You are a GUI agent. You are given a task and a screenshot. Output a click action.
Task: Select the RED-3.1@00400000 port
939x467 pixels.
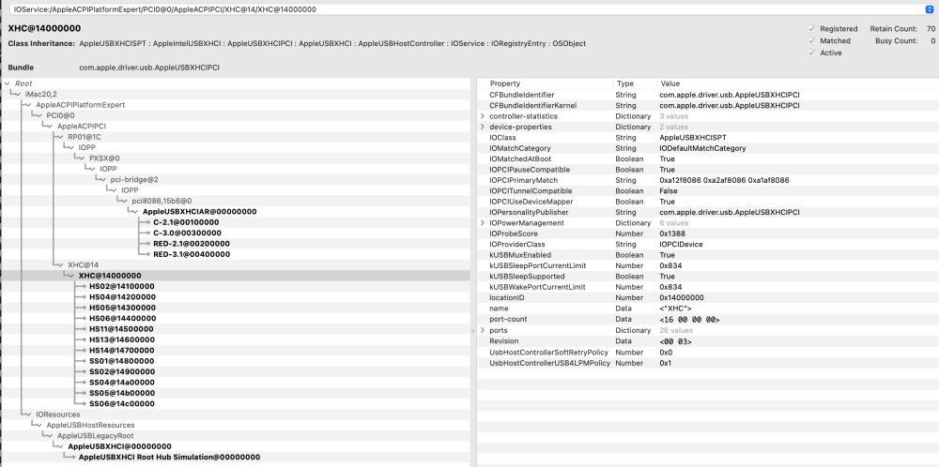click(x=192, y=254)
